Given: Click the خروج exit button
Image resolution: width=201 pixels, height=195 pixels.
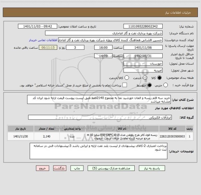Looking at the screenshot, I should (x=43, y=168).
